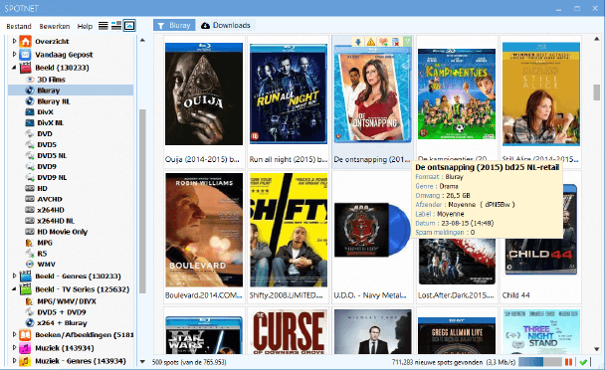Switch to the Downloads tab
The height and width of the screenshot is (370, 605).
(226, 25)
